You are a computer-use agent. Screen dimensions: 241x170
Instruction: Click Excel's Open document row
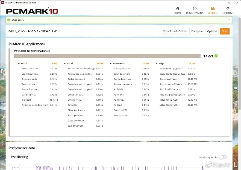85,120
